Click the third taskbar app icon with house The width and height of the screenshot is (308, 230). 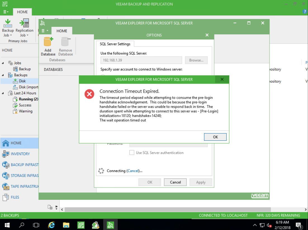click(x=96, y=225)
